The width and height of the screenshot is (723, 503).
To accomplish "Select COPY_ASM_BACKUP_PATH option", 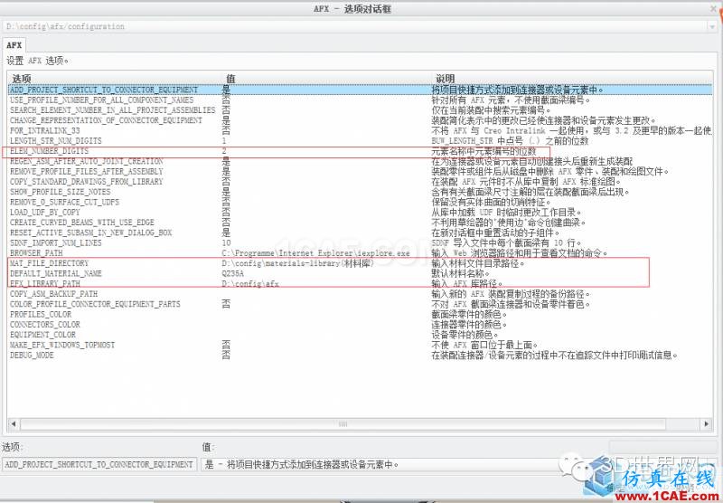I will [53, 294].
